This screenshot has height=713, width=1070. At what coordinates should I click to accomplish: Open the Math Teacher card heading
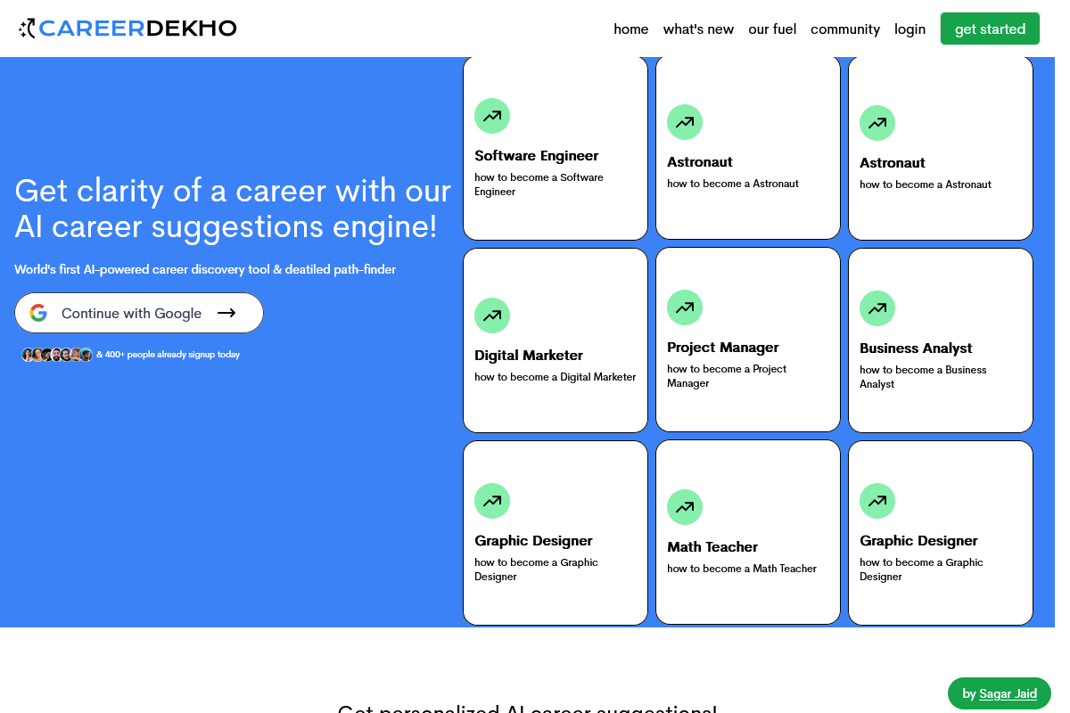[x=712, y=547]
